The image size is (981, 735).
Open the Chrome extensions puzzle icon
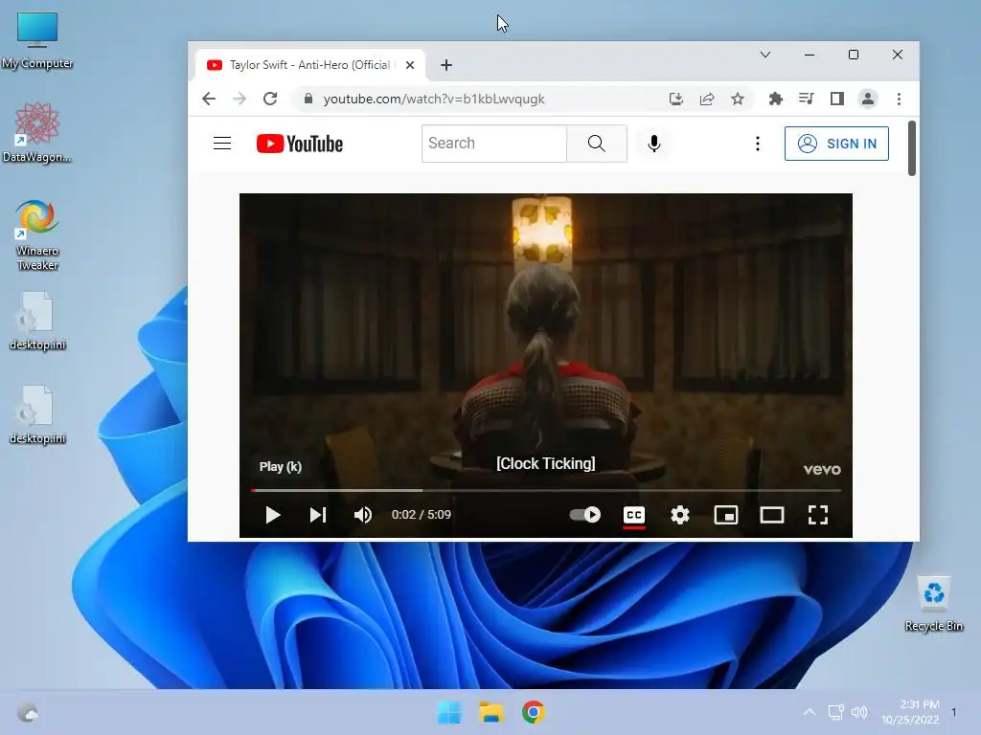(x=776, y=99)
